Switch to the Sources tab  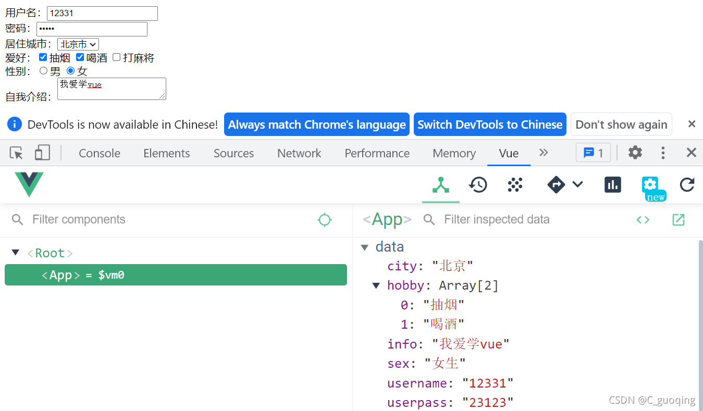click(233, 153)
